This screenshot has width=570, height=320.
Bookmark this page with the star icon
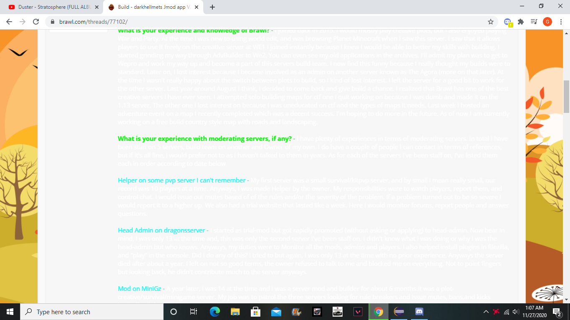pos(491,22)
